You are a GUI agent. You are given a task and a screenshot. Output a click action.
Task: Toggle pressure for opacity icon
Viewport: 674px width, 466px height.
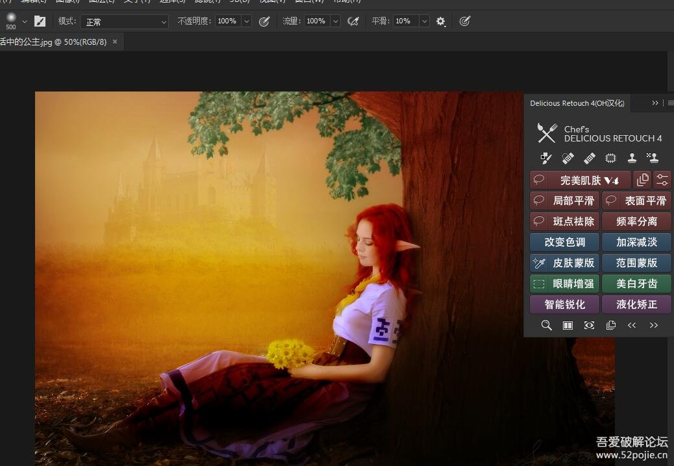coord(264,21)
